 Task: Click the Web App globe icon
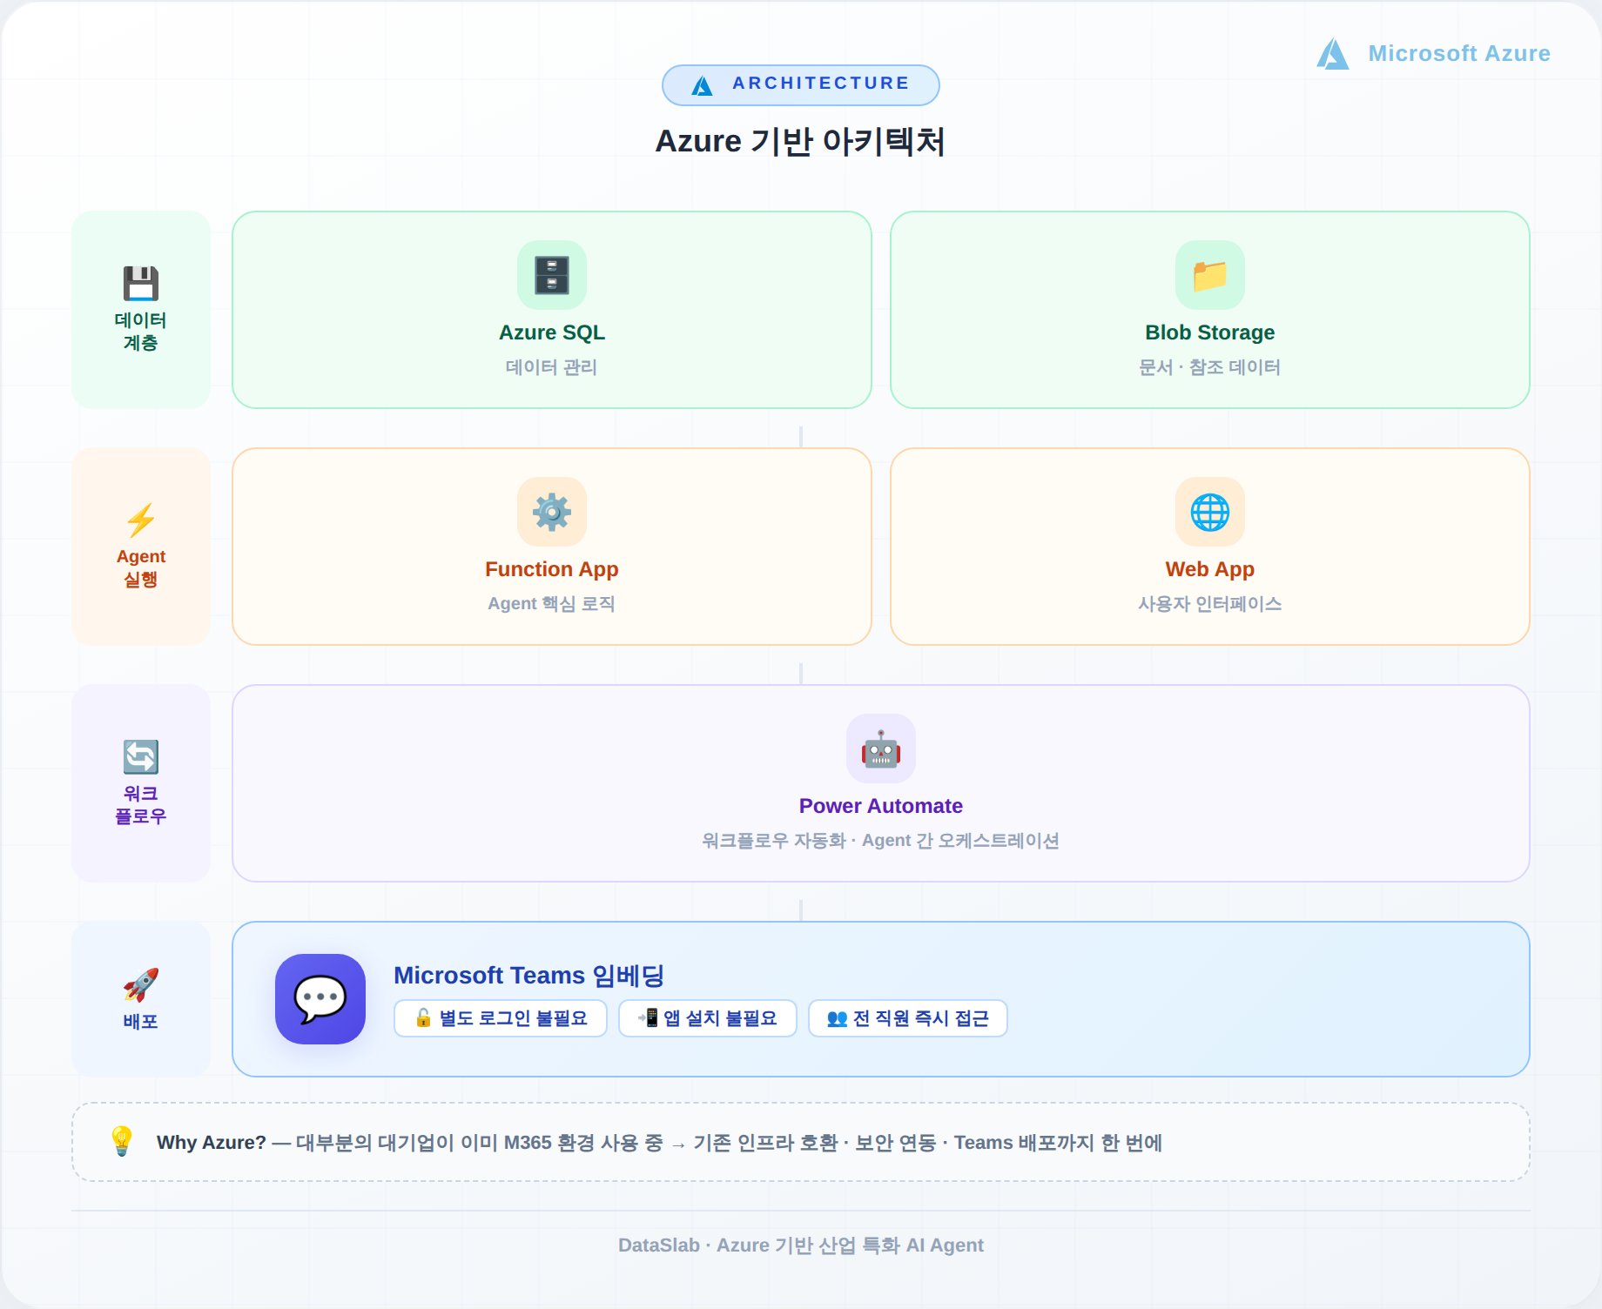pos(1210,512)
